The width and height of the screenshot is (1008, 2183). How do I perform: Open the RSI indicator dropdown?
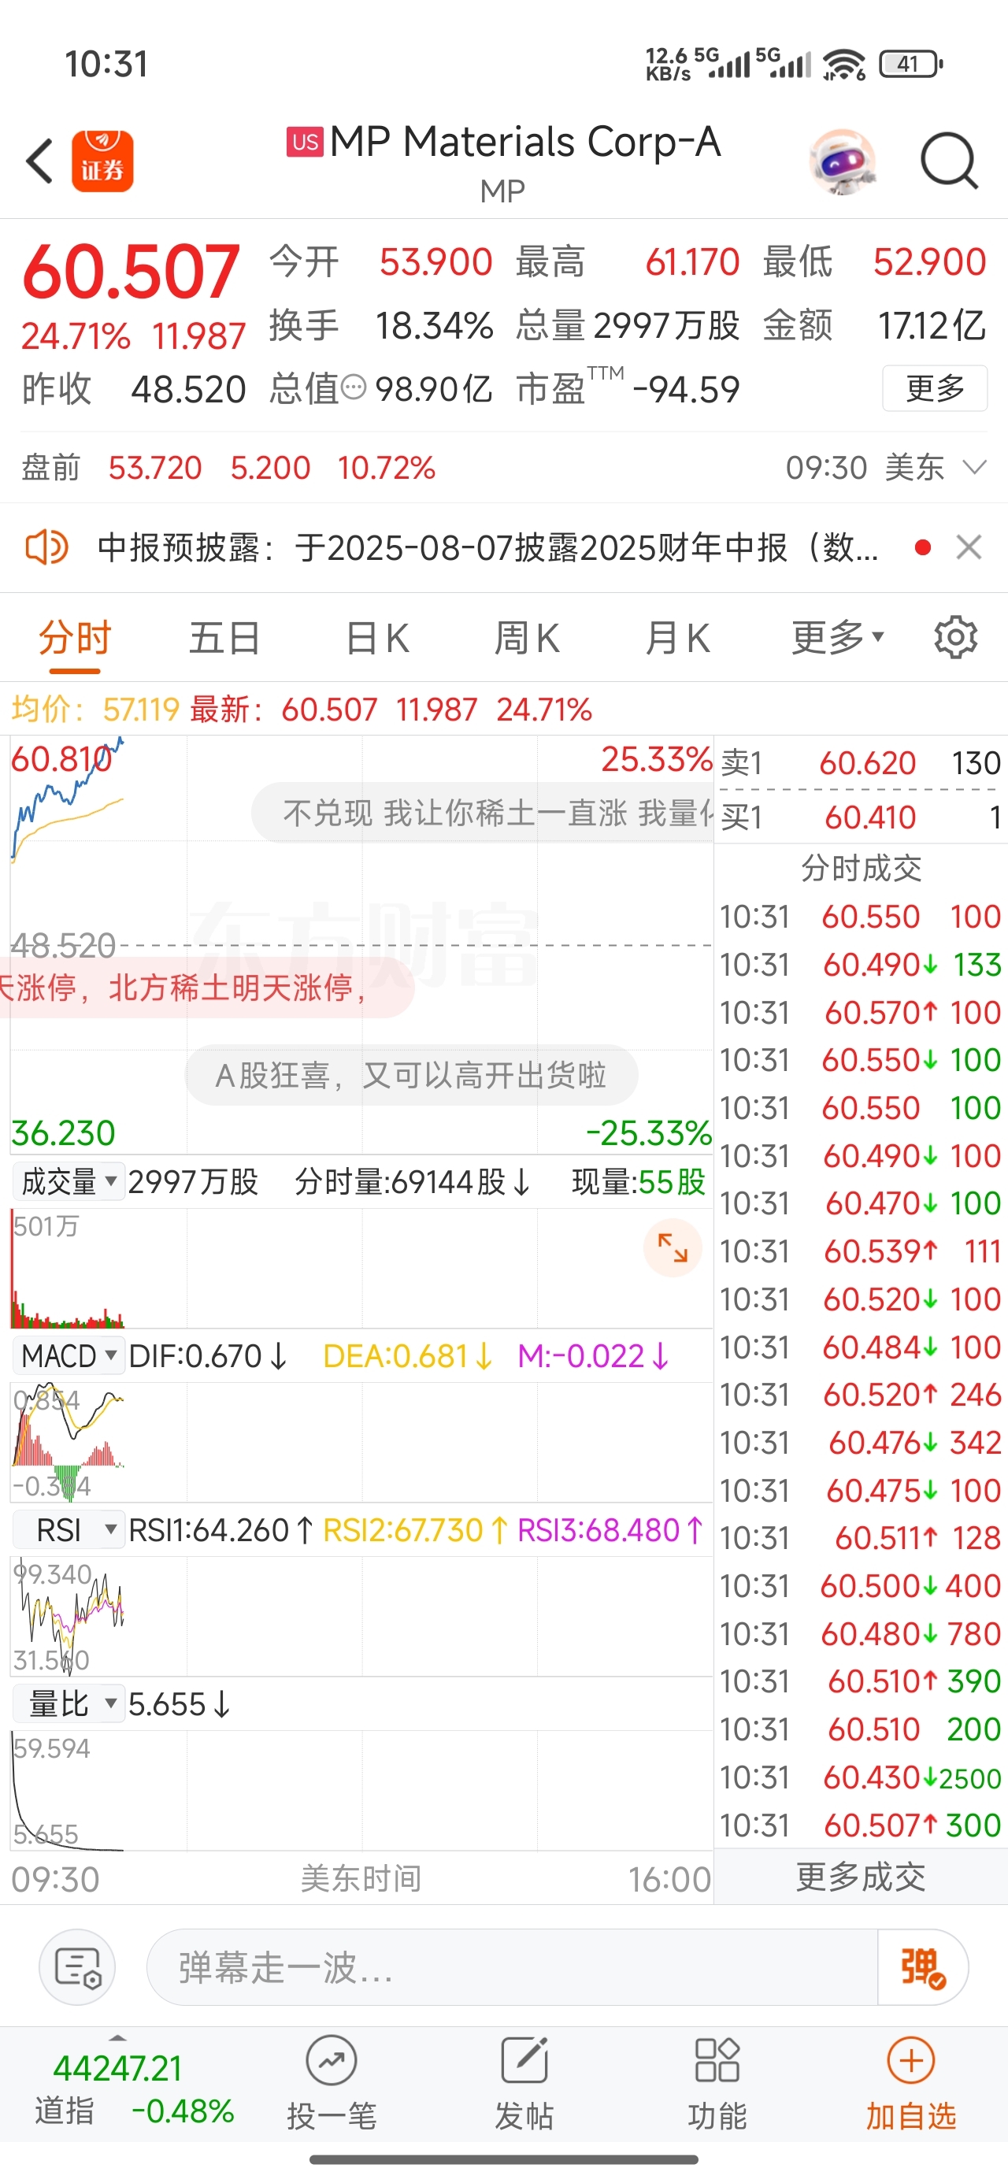coord(69,1529)
